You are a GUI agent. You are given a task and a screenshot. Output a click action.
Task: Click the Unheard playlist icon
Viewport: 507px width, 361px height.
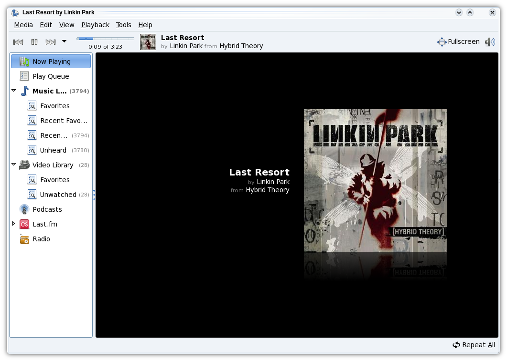32,150
